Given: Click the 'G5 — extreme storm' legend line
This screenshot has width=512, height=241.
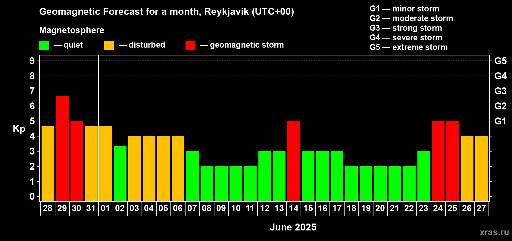Looking at the screenshot, I should [409, 47].
